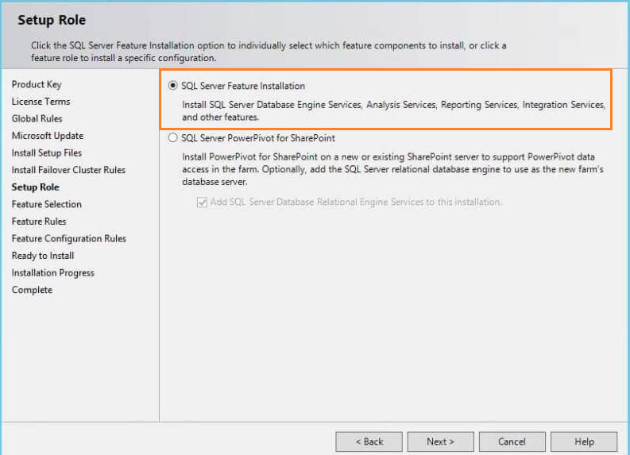This screenshot has height=455, width=630.
Task: Select Global Rules in sidebar
Action: 37,119
